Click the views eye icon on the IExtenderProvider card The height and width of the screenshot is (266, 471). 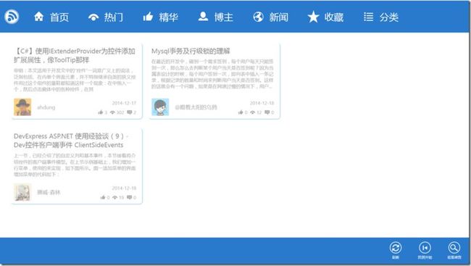(112, 112)
